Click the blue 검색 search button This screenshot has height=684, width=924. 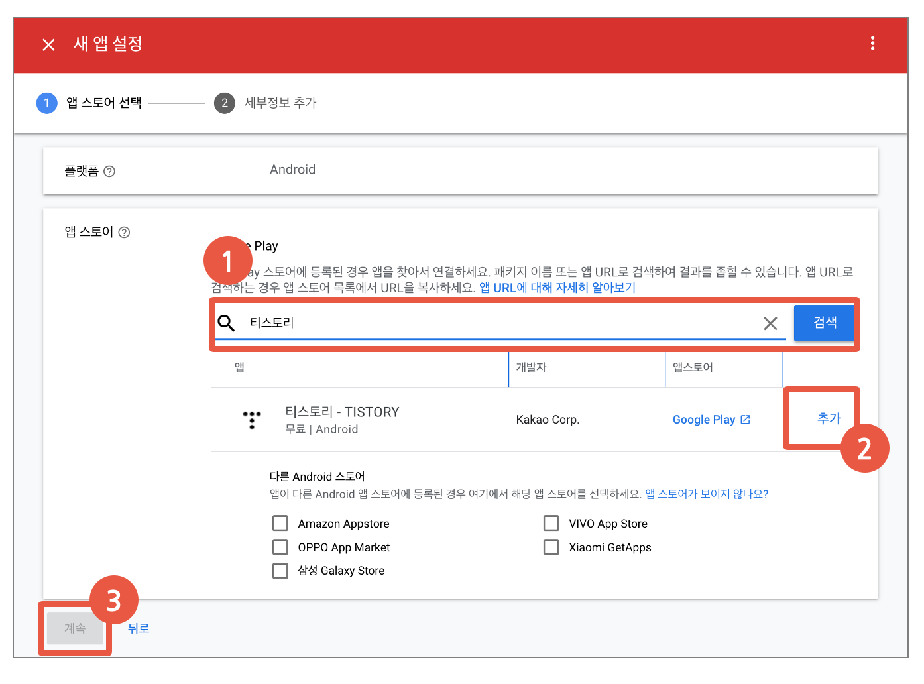(x=825, y=323)
